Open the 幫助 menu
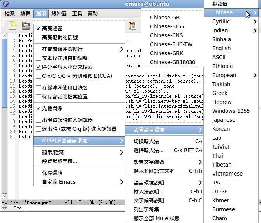261x223 pixels. pyautogui.click(x=93, y=13)
